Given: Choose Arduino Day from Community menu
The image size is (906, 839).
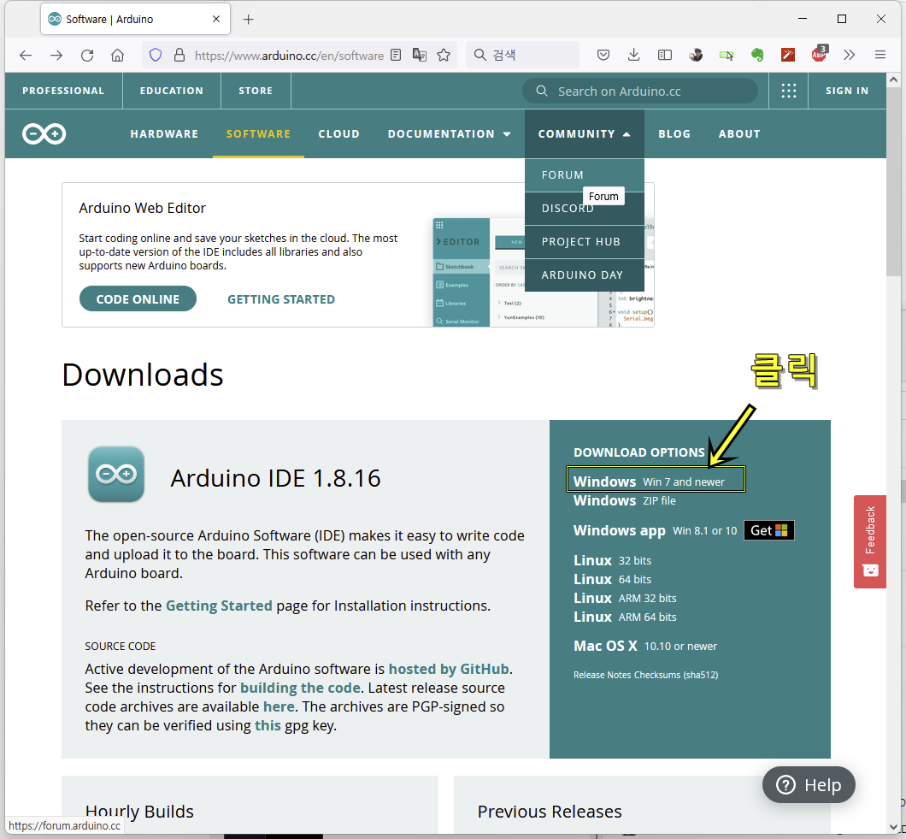Looking at the screenshot, I should pos(584,275).
